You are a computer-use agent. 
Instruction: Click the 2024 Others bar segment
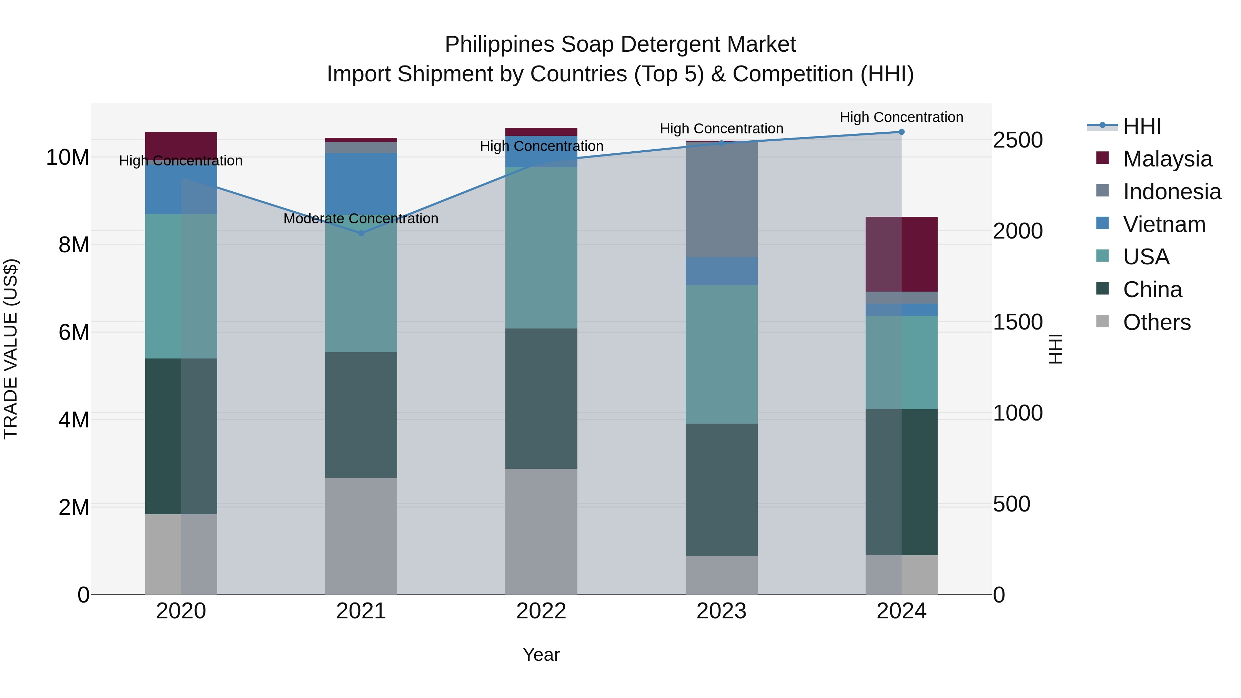coord(901,575)
